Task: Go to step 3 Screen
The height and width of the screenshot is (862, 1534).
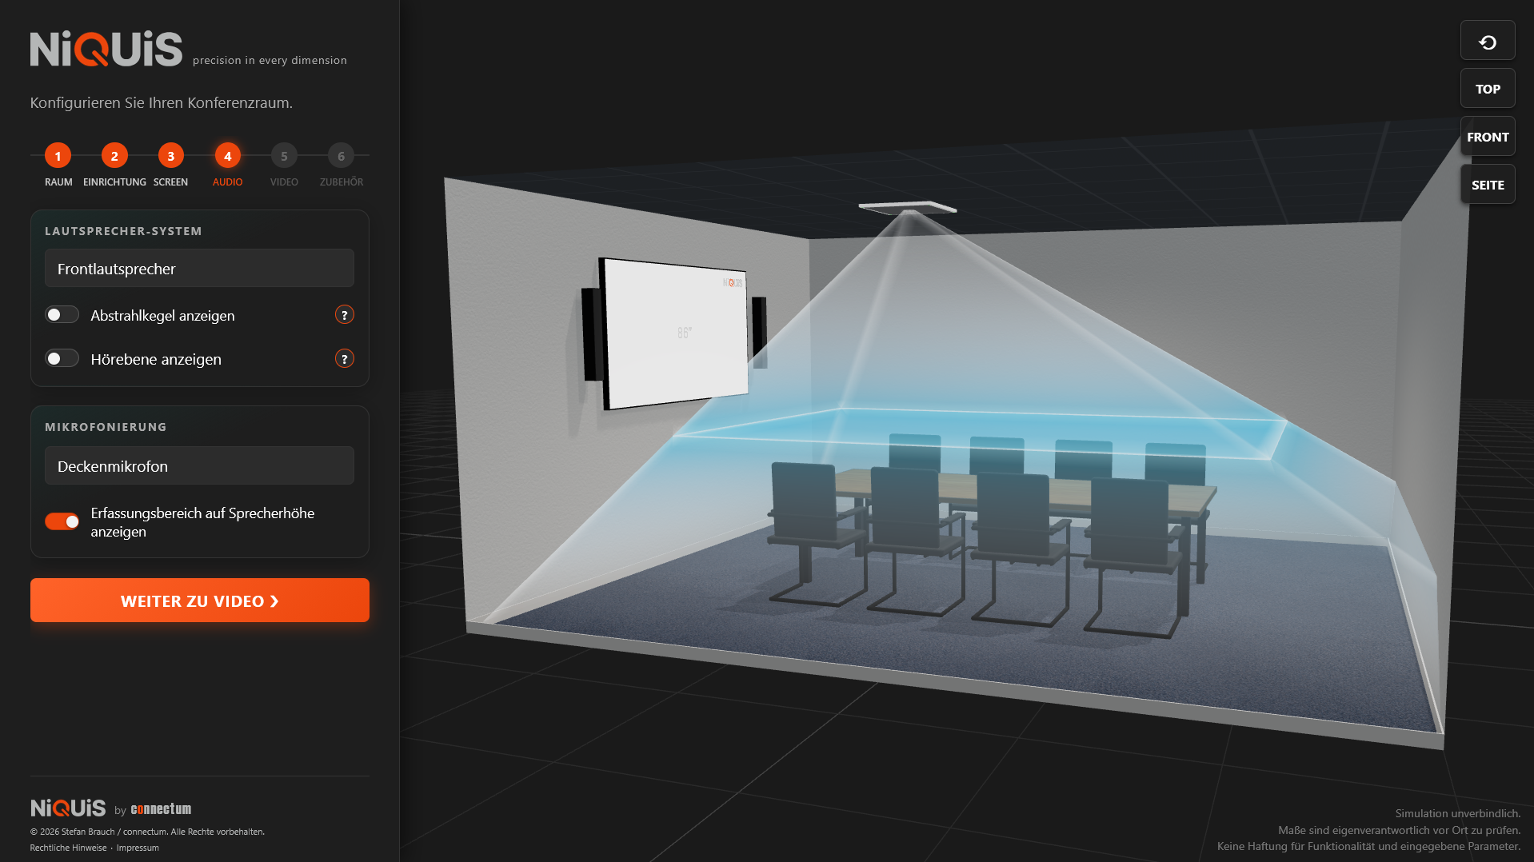Action: pos(170,156)
